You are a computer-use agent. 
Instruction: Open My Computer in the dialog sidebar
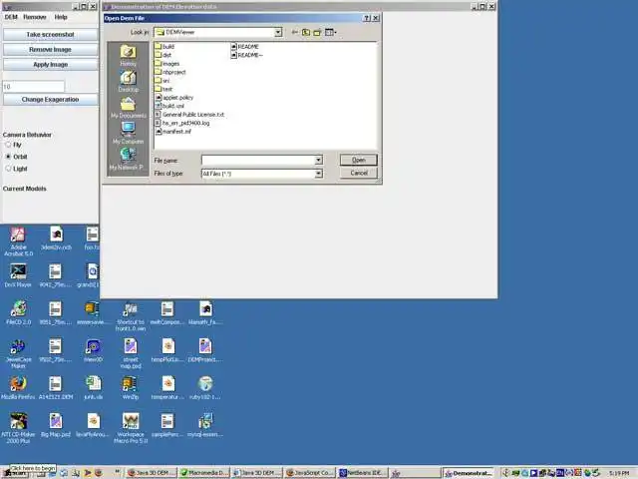128,133
